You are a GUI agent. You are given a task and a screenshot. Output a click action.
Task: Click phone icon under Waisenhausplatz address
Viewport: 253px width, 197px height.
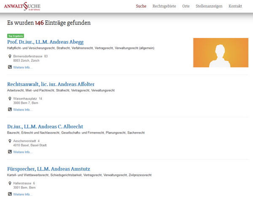point(10,109)
